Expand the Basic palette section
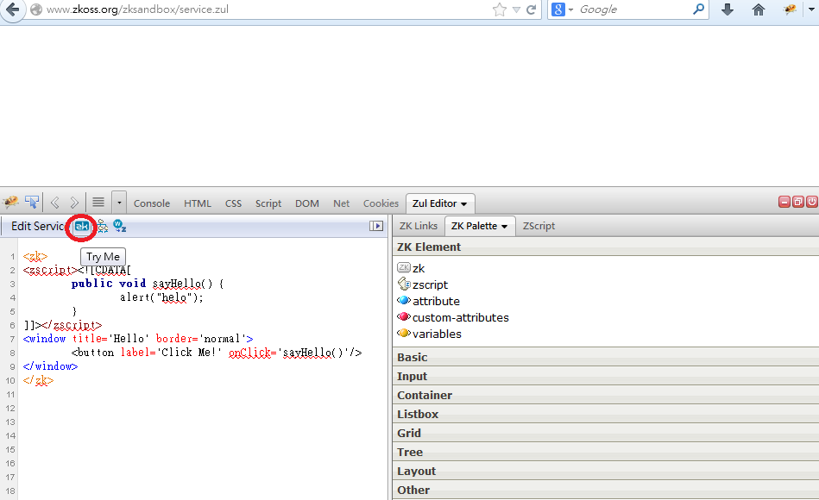Image resolution: width=819 pixels, height=500 pixels. coord(606,357)
